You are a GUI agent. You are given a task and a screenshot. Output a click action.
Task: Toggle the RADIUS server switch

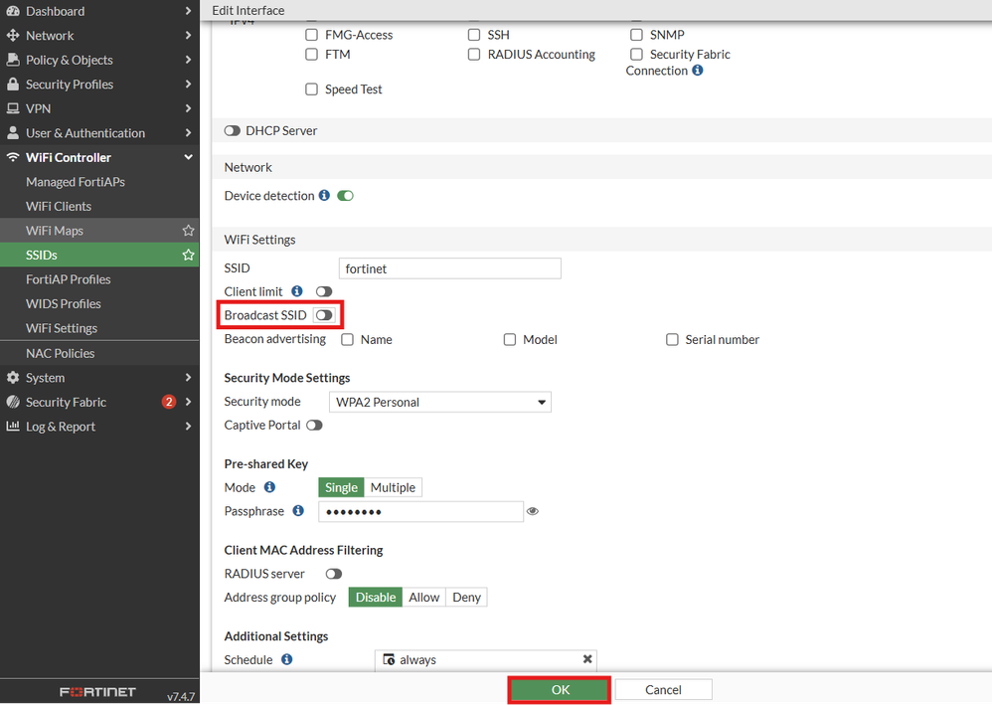(333, 574)
